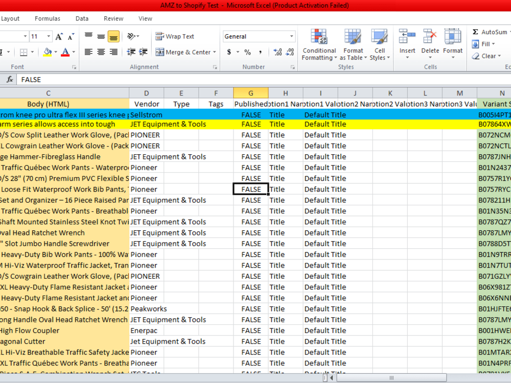511x383 pixels.
Task: Click the Enerpac vendor cell
Action: click(x=146, y=330)
